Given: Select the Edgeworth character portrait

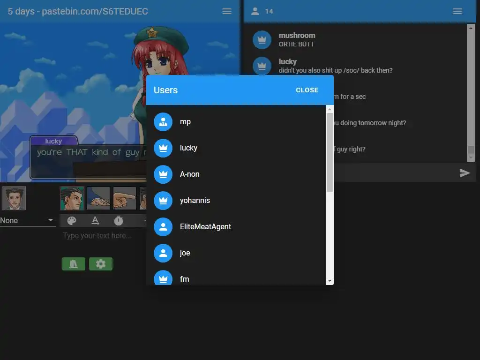Looking at the screenshot, I should coord(14,198).
